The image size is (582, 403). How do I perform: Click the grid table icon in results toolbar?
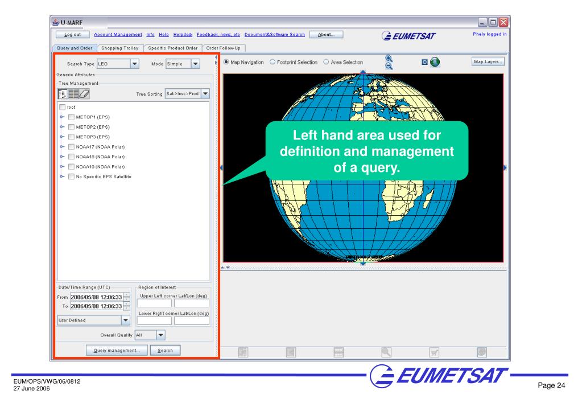coord(339,352)
